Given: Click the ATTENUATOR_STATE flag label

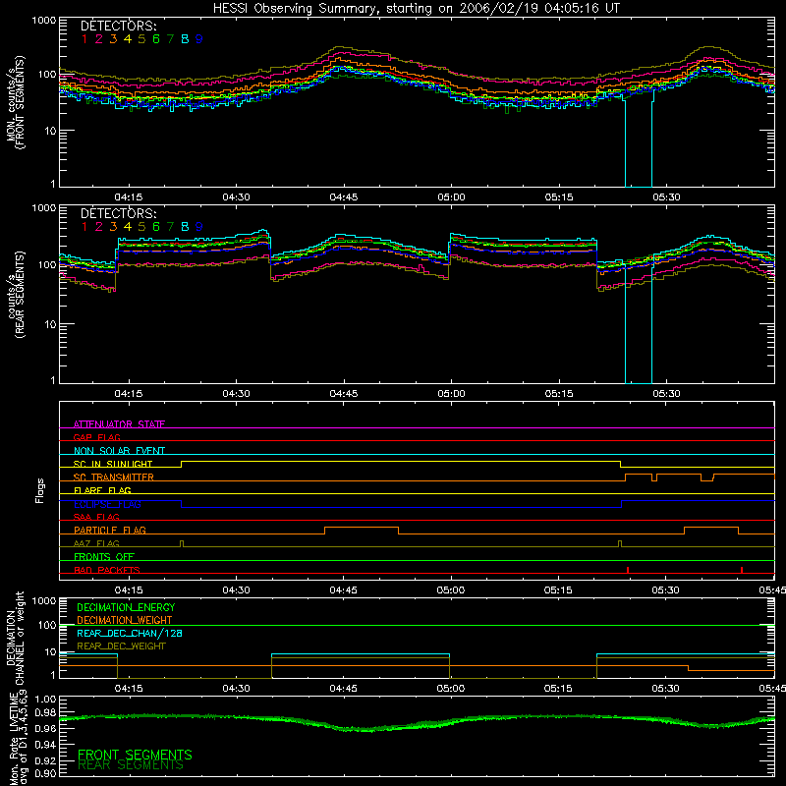Looking at the screenshot, I should (119, 424).
